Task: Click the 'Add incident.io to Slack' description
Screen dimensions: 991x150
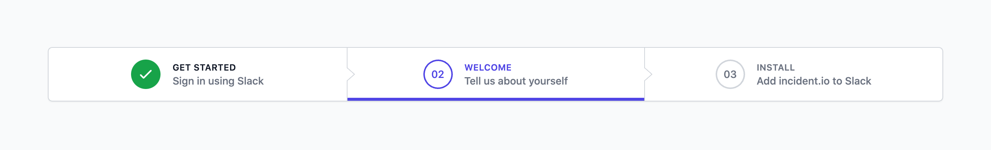Action: [813, 81]
